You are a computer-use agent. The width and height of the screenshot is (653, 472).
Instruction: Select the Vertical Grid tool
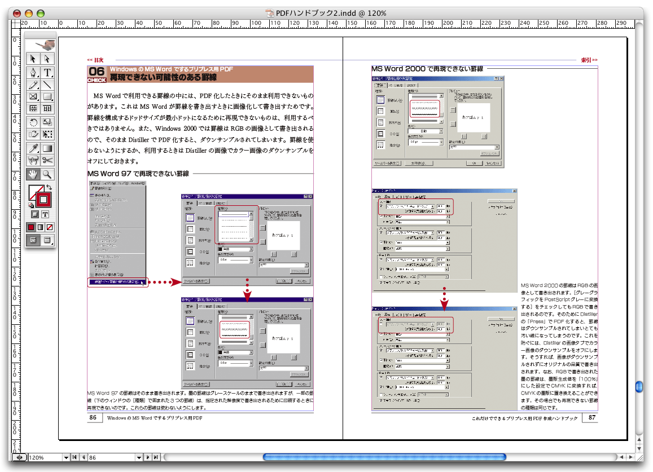pos(47,108)
